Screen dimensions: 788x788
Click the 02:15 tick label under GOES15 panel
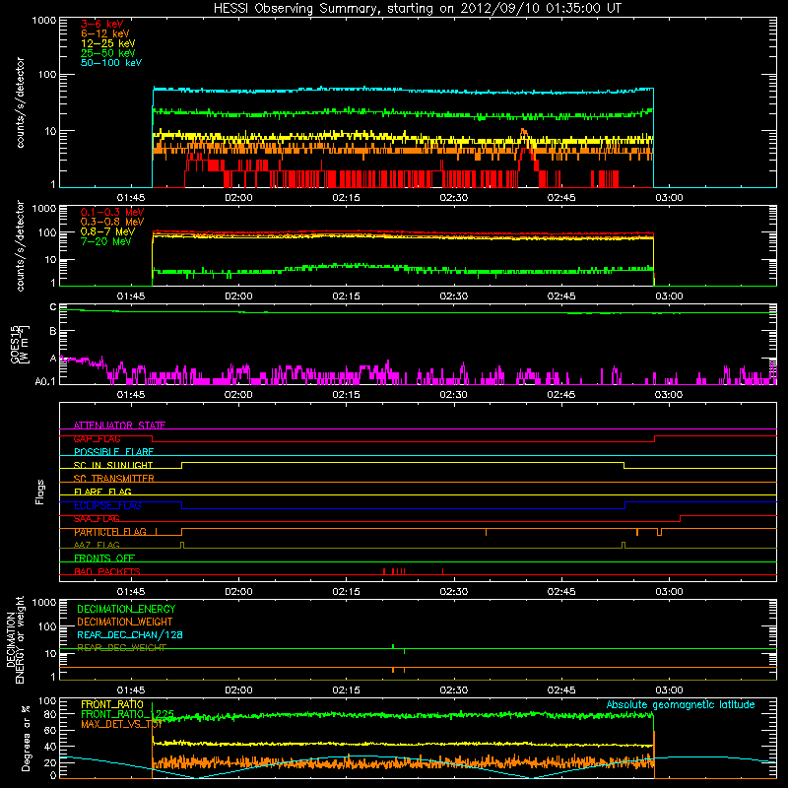pyautogui.click(x=347, y=395)
